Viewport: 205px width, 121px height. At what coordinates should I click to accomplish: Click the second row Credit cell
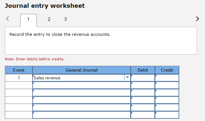pos(167,85)
